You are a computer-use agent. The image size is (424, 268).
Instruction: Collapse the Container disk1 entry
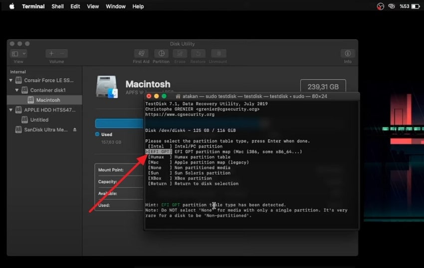tap(17, 90)
